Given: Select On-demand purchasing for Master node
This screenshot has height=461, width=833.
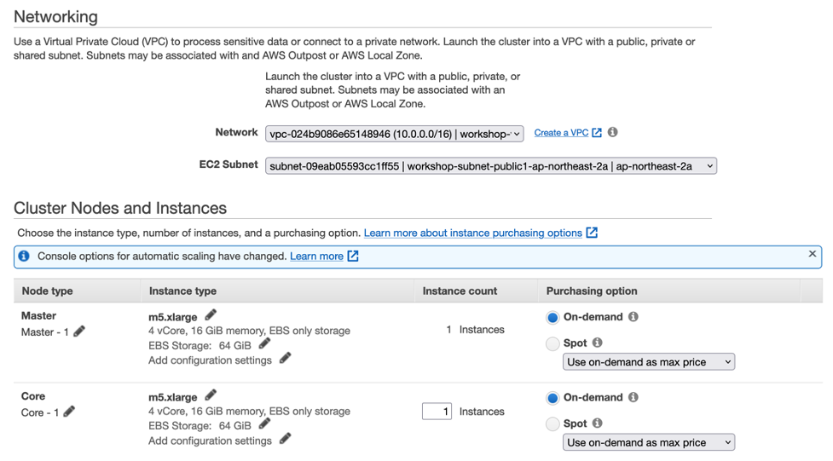Looking at the screenshot, I should pos(552,317).
